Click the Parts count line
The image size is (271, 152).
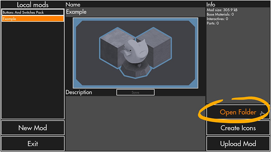point(213,23)
